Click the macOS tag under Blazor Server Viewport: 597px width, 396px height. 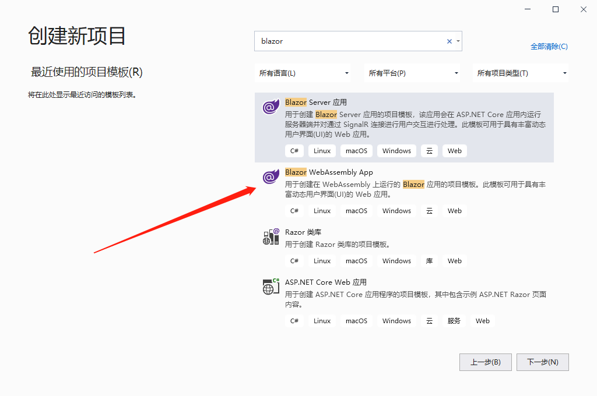356,151
